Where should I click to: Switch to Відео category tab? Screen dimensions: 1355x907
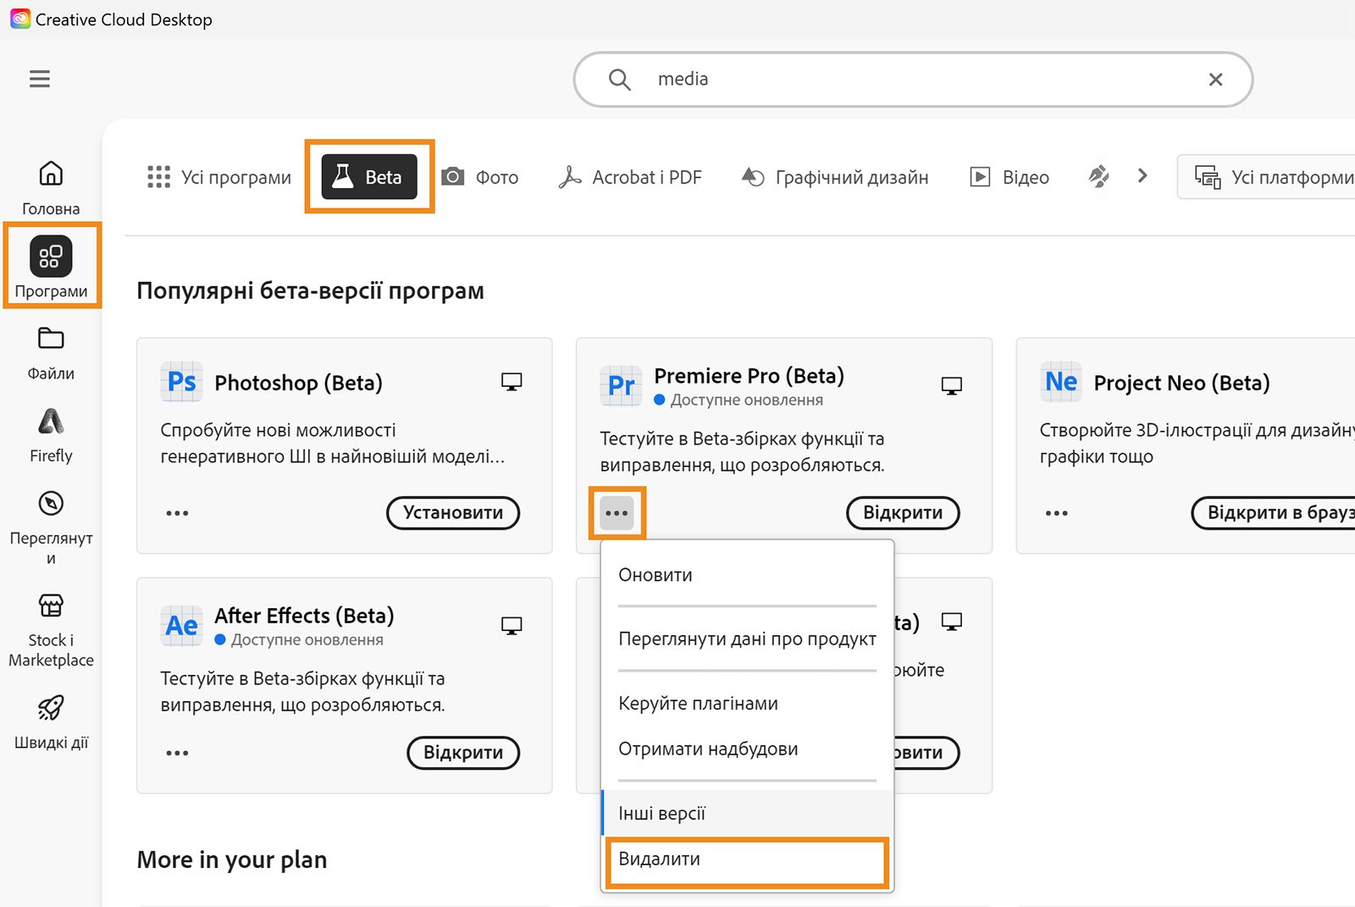pos(1009,177)
